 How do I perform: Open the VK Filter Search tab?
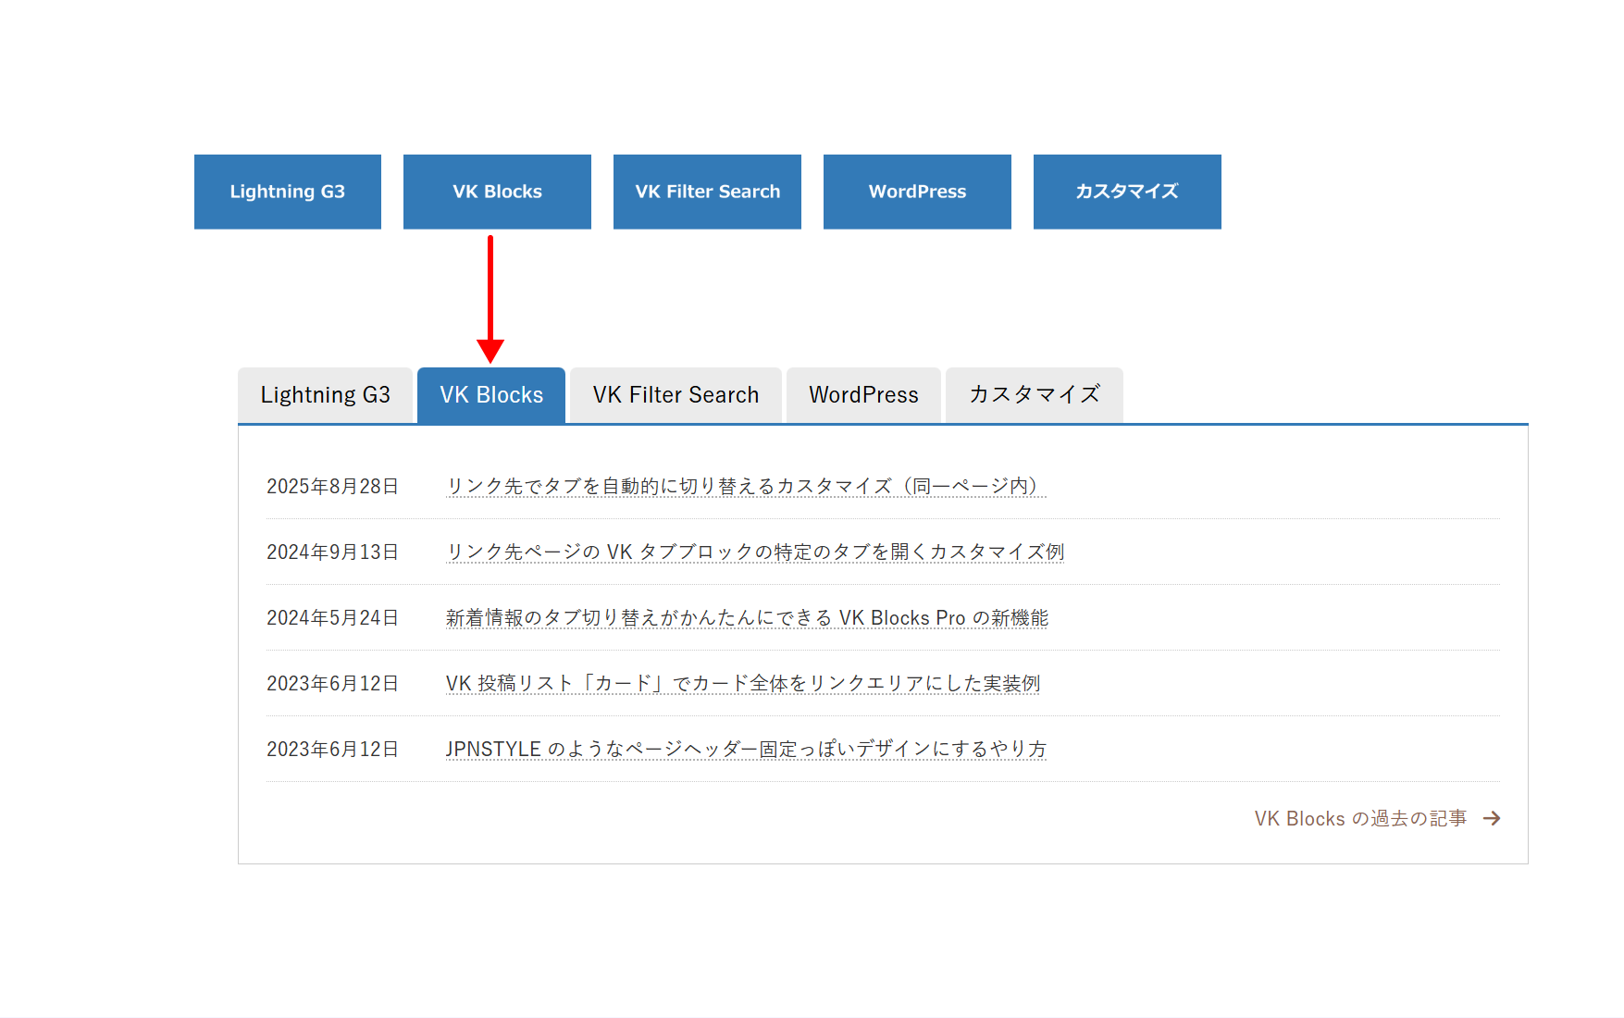675,394
